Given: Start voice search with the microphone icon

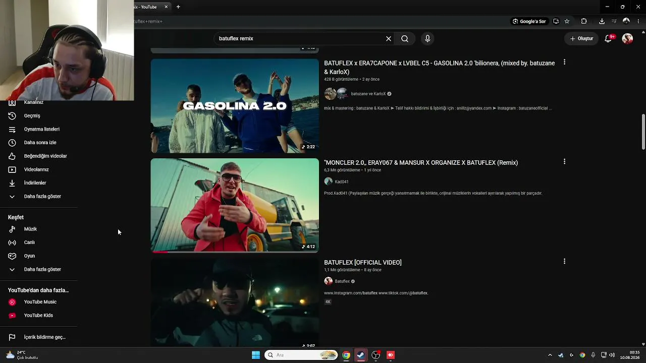Looking at the screenshot, I should [427, 39].
